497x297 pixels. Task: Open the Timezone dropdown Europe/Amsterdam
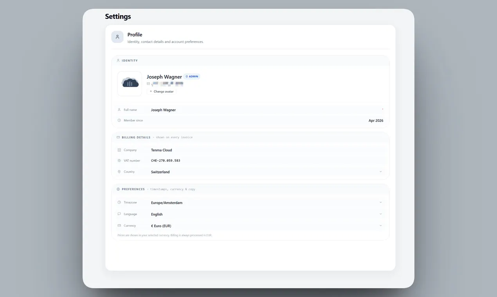coord(267,202)
